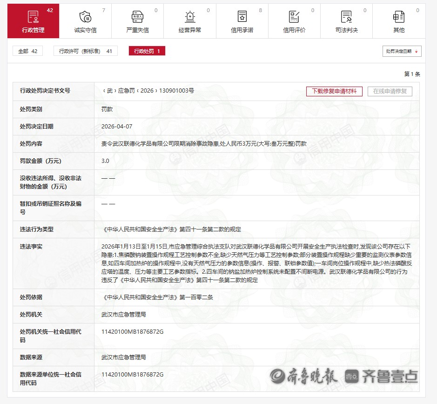Click the penalty document number 130901003号
The height and width of the screenshot is (404, 437).
click(x=148, y=91)
